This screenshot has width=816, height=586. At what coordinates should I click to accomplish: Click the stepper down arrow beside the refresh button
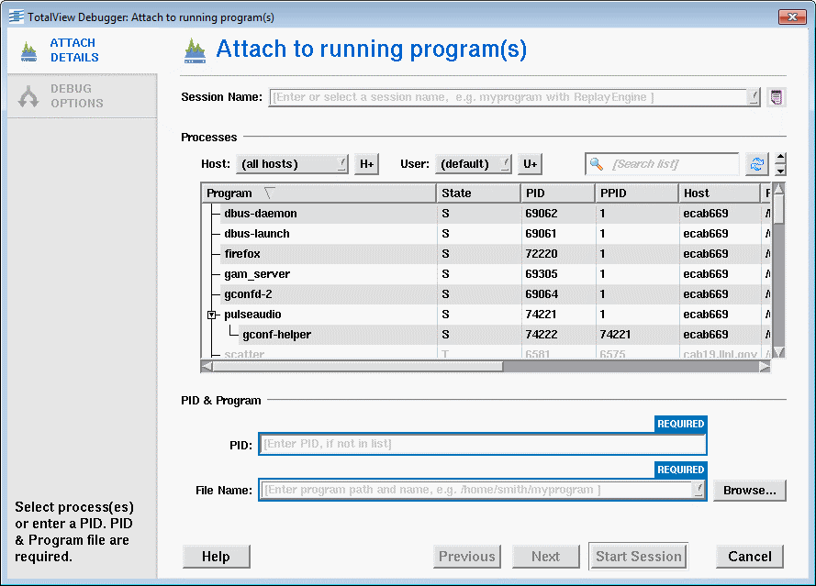[780, 171]
